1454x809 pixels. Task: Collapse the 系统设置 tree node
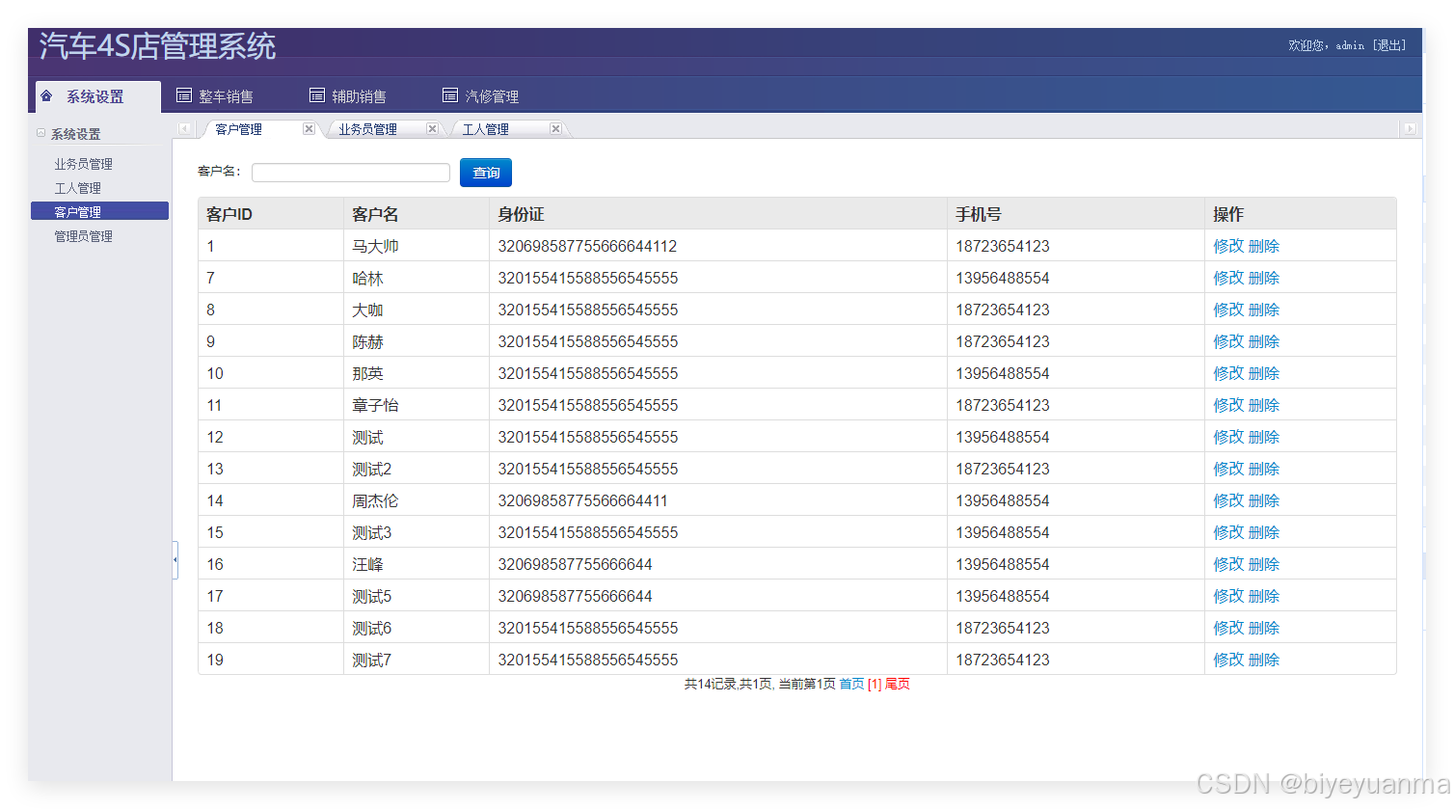coord(40,132)
